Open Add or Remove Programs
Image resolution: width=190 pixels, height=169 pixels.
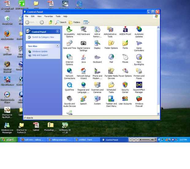[x=97, y=32]
